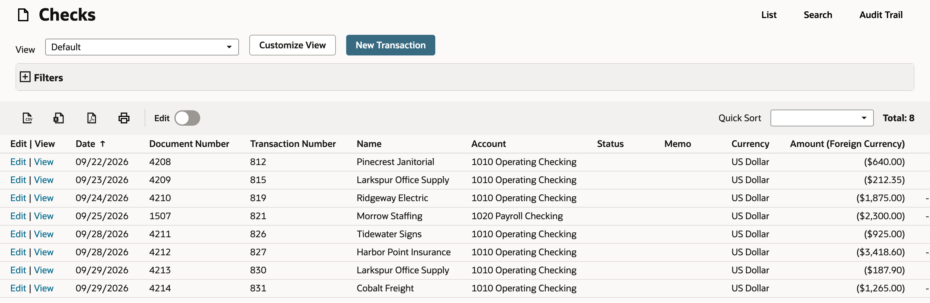930x303 pixels.
Task: Open the List menu item
Action: pos(769,15)
